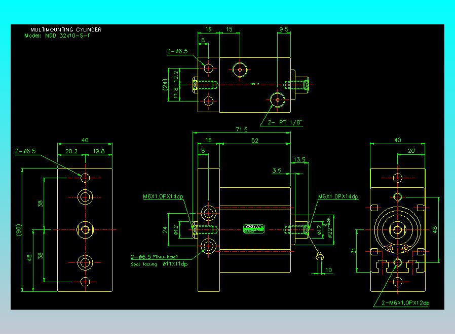The height and width of the screenshot is (334, 455).
Task: Select the 71.5 overall length dimension
Action: click(241, 129)
